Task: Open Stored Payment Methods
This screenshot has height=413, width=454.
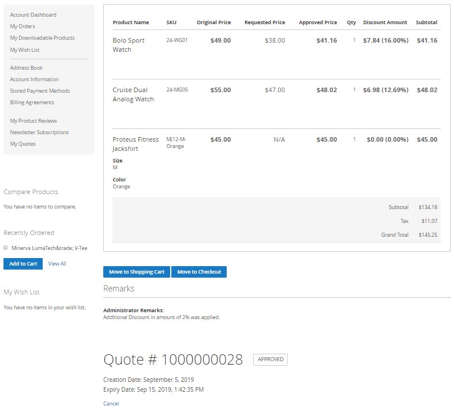Action: [x=40, y=91]
